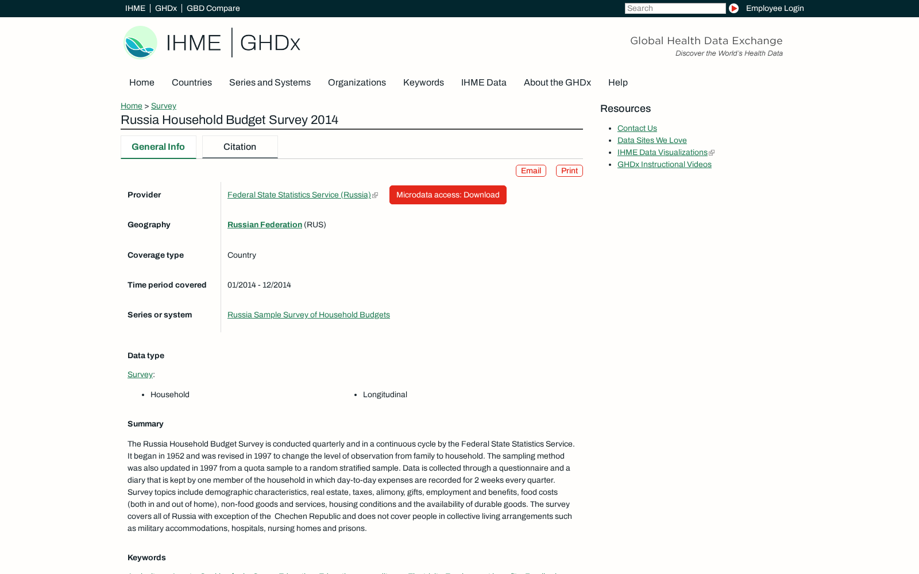This screenshot has width=919, height=574.
Task: Click the Longitudinal bullet item
Action: point(385,394)
